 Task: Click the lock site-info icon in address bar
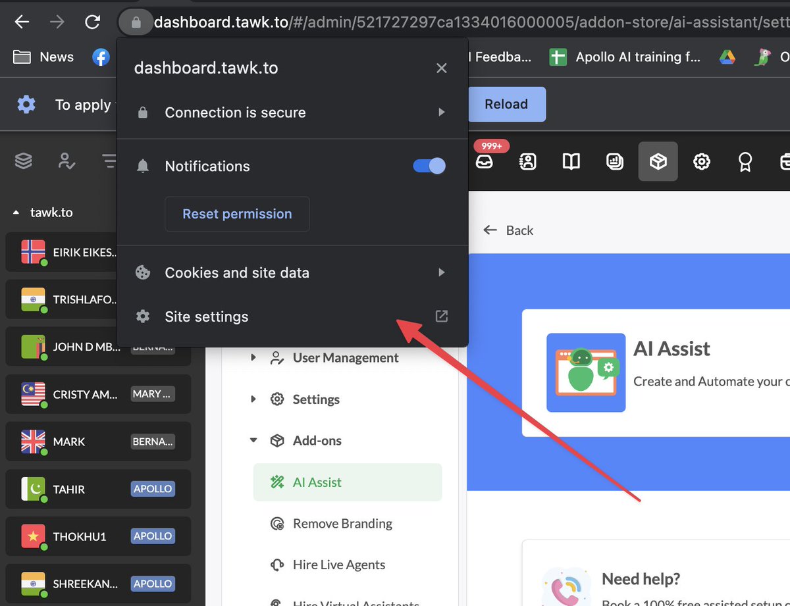(x=136, y=22)
